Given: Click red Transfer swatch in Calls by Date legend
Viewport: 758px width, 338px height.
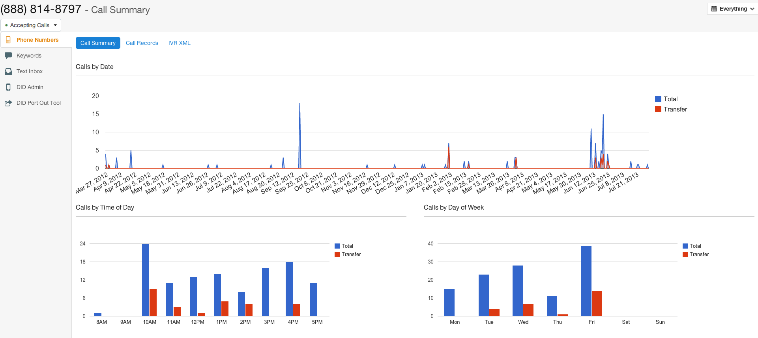Looking at the screenshot, I should tap(658, 109).
